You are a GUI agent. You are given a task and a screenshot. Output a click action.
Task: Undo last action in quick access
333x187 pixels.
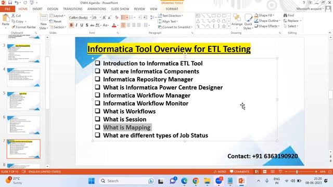pyautogui.click(x=17, y=3)
